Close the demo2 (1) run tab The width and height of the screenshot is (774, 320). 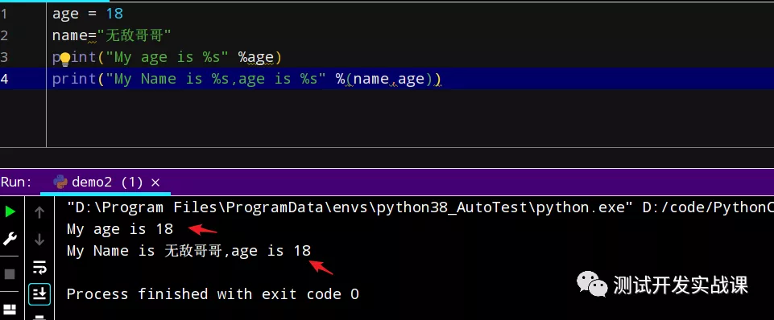(x=155, y=183)
